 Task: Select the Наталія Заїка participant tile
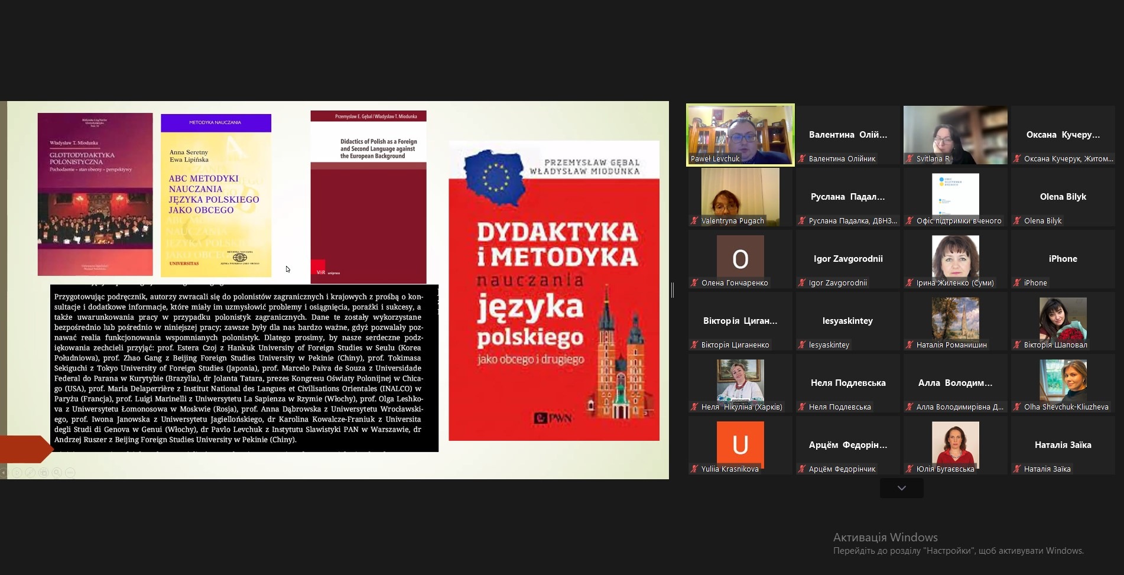click(1063, 445)
